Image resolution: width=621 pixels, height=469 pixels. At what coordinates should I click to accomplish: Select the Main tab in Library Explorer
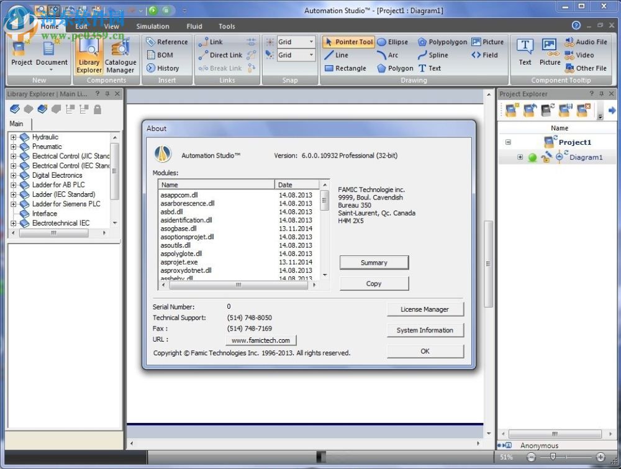(x=16, y=124)
